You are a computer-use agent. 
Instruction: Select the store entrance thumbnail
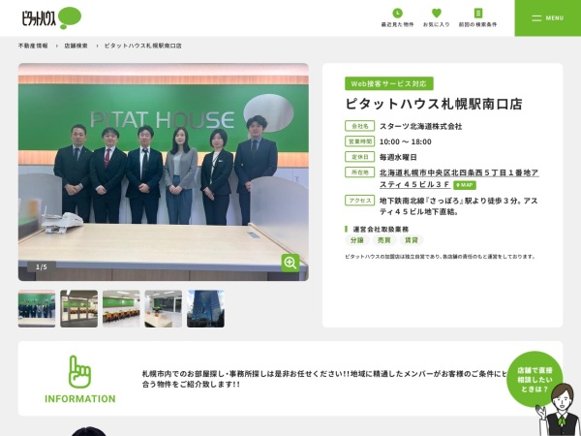[x=79, y=309]
